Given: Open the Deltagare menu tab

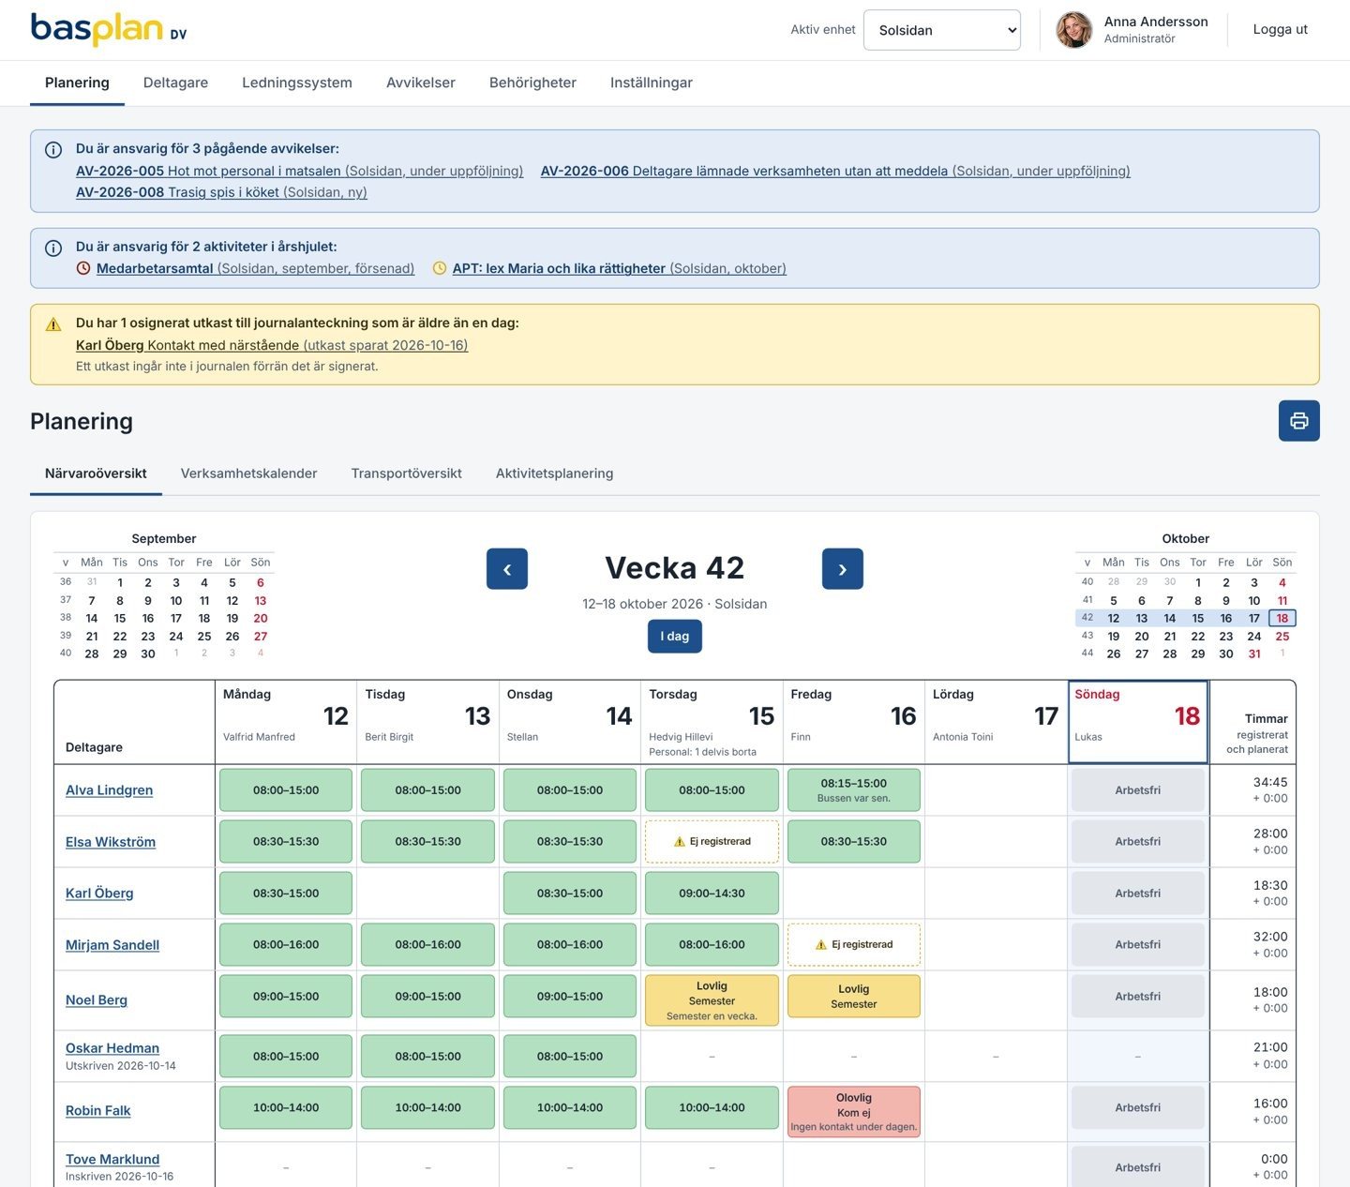Looking at the screenshot, I should [175, 83].
